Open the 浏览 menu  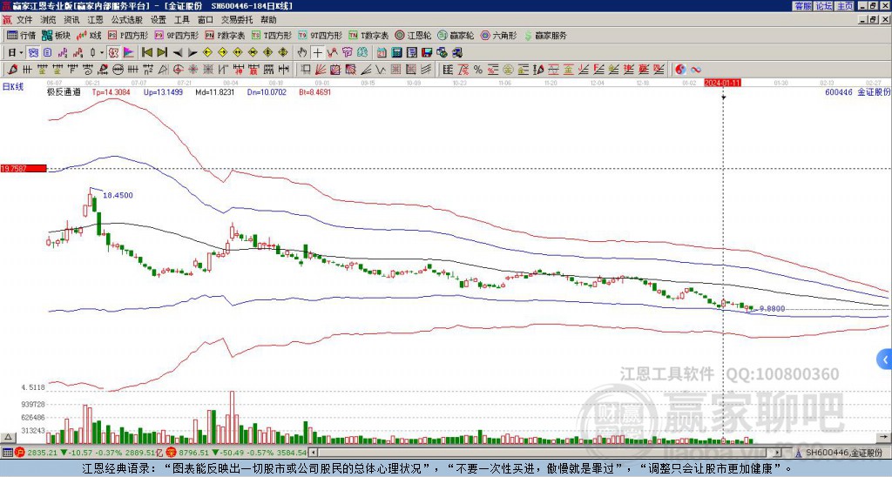(x=49, y=20)
